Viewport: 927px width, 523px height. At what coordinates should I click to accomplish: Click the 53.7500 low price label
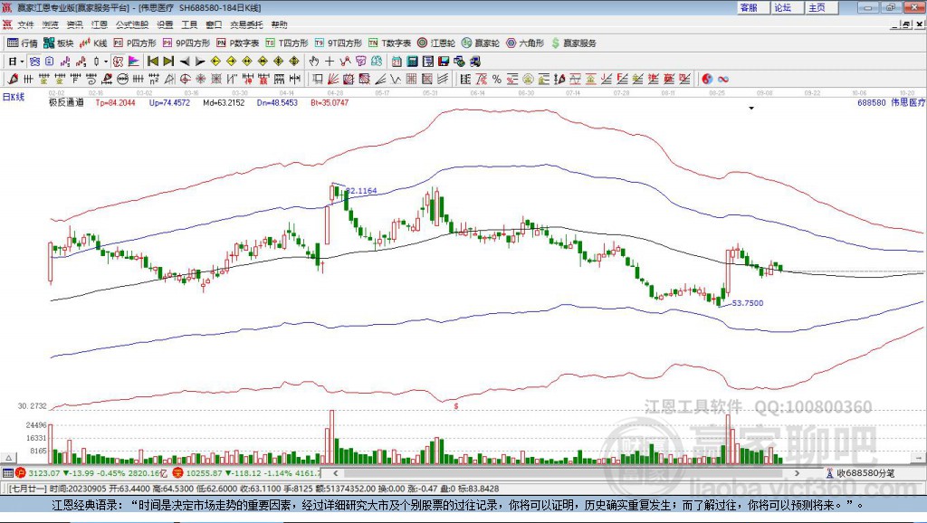(747, 303)
